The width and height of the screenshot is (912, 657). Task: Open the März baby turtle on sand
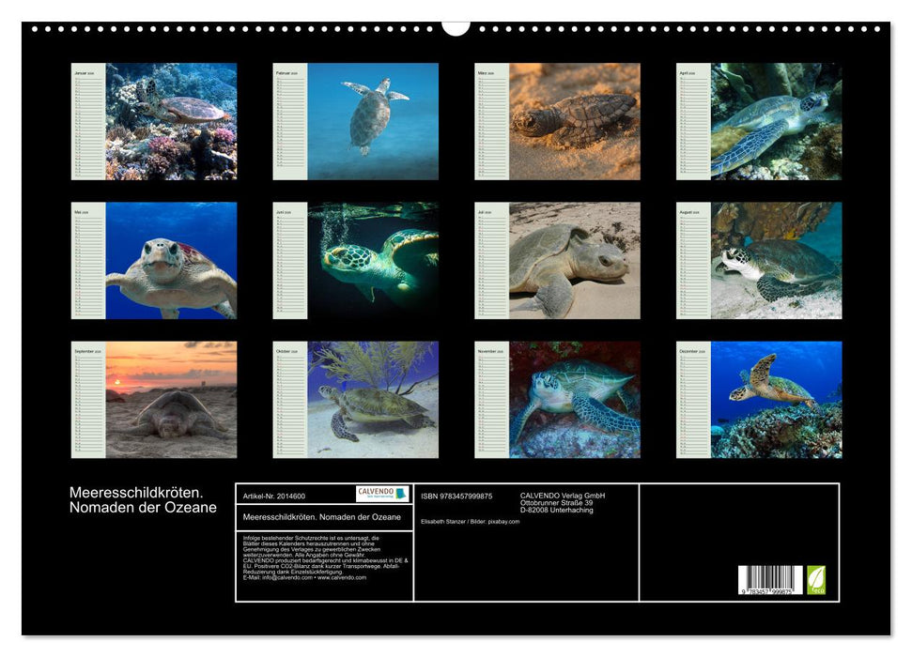click(x=574, y=121)
